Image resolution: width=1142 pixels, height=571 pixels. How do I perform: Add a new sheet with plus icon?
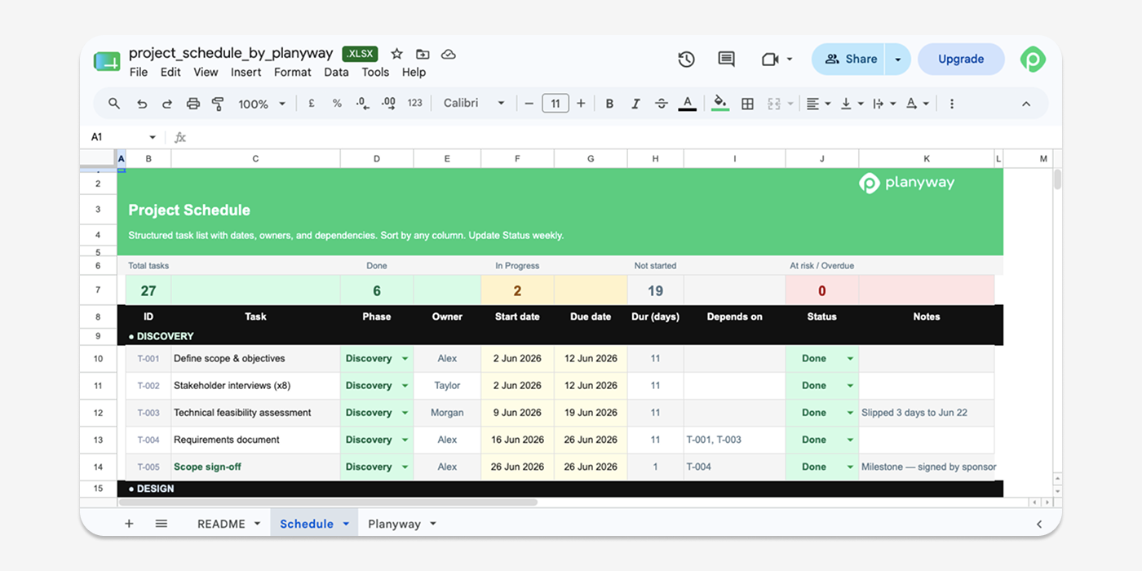click(x=129, y=524)
